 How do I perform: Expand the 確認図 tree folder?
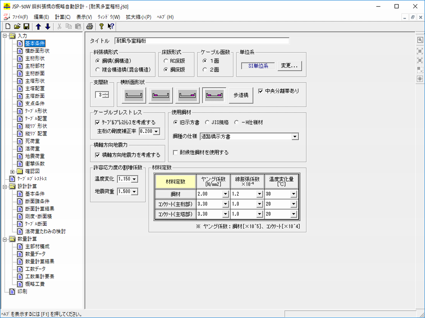(x=12, y=171)
